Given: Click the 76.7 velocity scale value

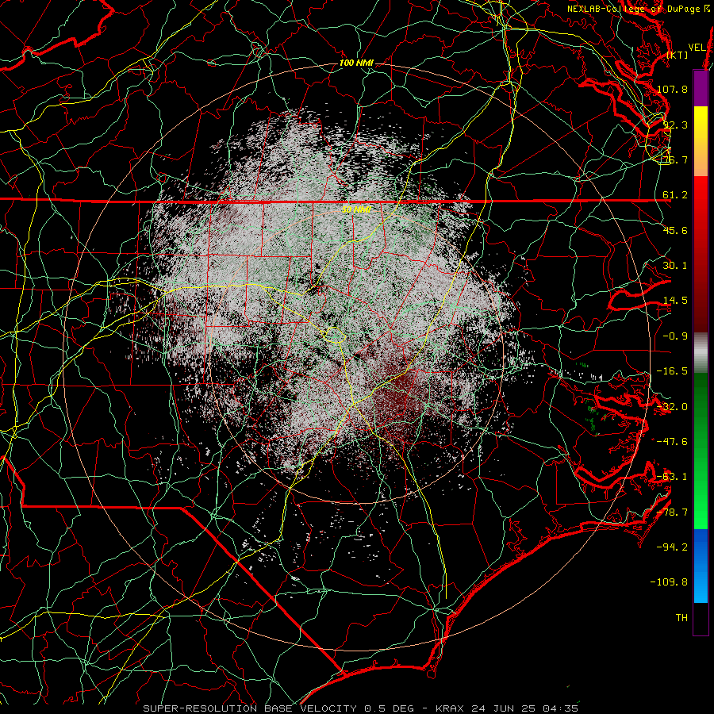Looking at the screenshot, I should pyautogui.click(x=675, y=159).
